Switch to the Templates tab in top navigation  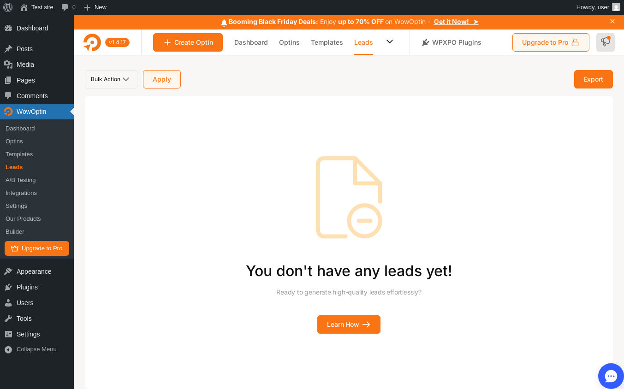327,42
